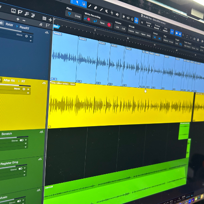Add a new track with the plus icon

[x=50, y=20]
